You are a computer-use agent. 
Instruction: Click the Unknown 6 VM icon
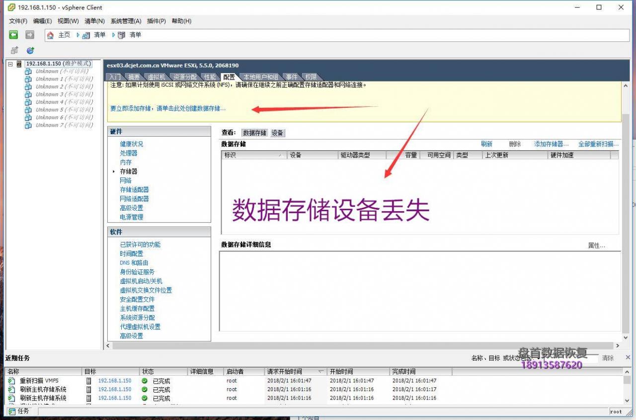(x=28, y=118)
